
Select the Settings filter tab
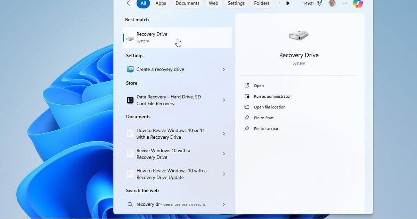(x=236, y=3)
